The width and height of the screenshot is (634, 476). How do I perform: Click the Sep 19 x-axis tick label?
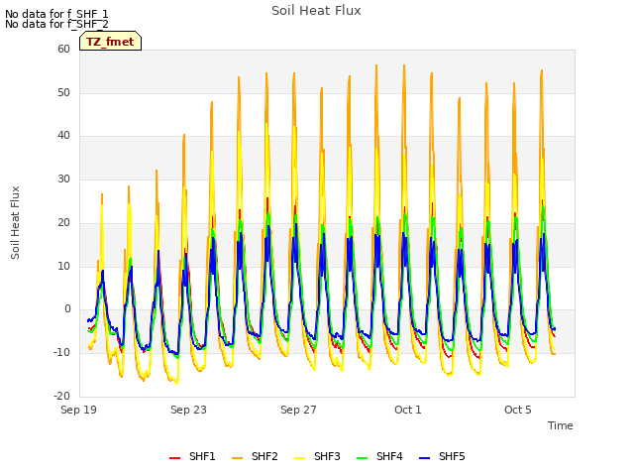78,410
